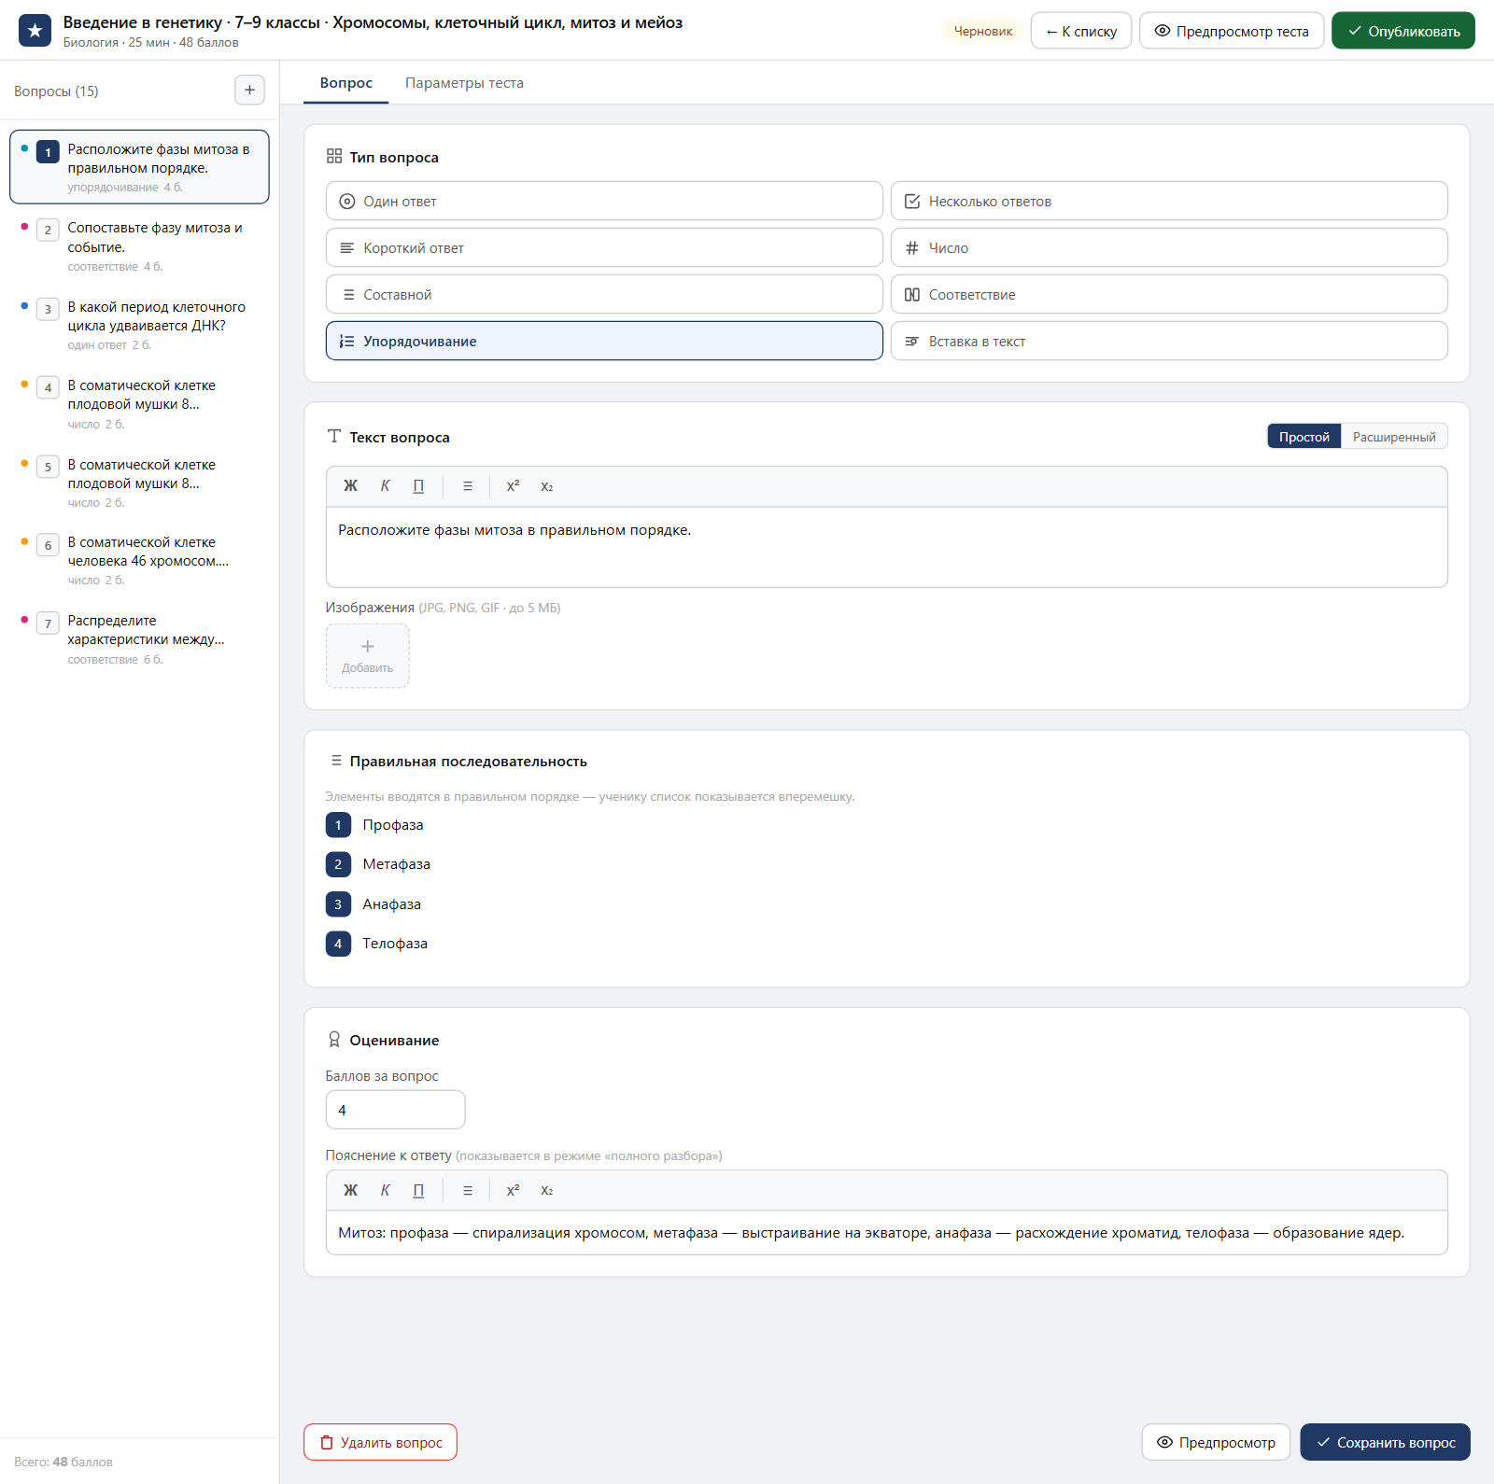Apply superscript in question text toolbar
This screenshot has width=1494, height=1484.
coord(513,486)
